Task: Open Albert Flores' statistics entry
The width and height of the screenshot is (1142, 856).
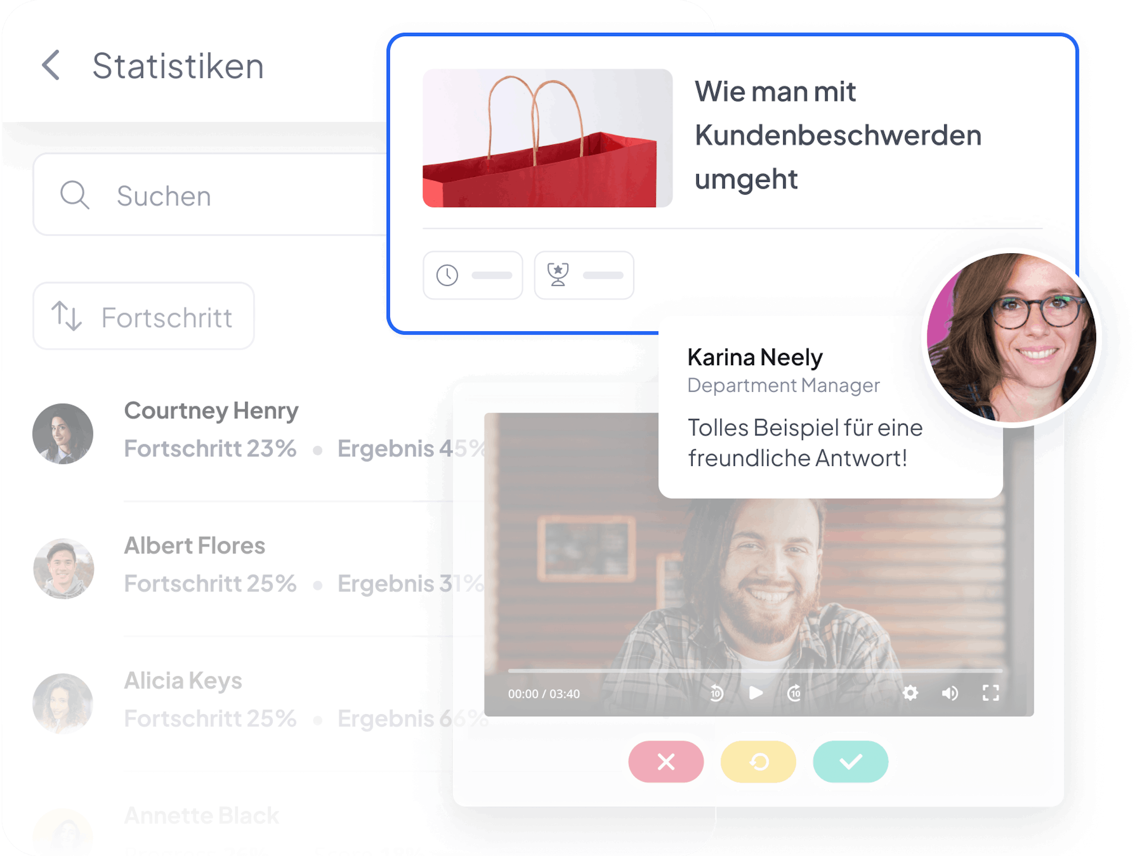Action: (x=194, y=546)
